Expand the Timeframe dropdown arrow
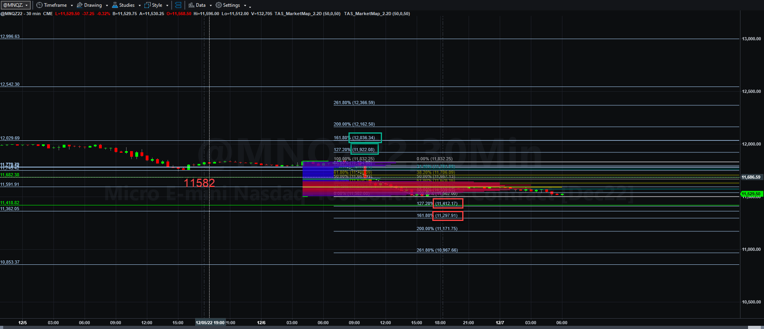The width and height of the screenshot is (764, 329). [x=72, y=6]
